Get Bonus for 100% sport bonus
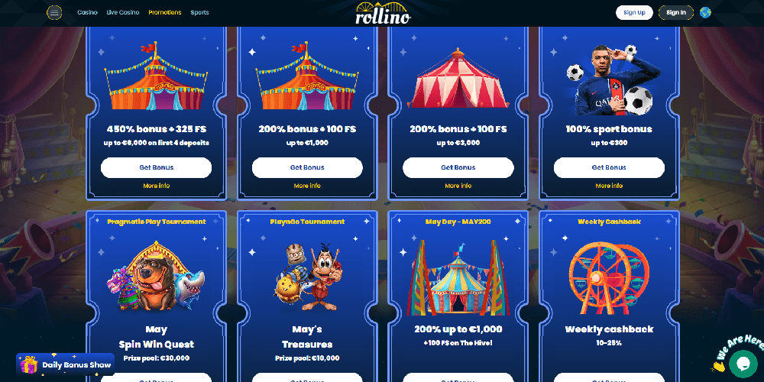 point(609,167)
